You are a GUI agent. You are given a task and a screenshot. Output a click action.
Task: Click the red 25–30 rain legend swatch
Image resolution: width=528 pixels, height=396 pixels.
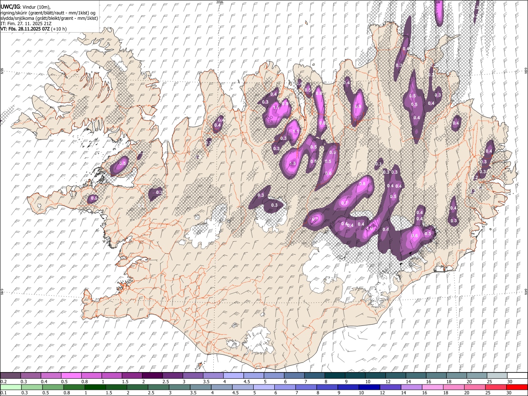point(495,387)
